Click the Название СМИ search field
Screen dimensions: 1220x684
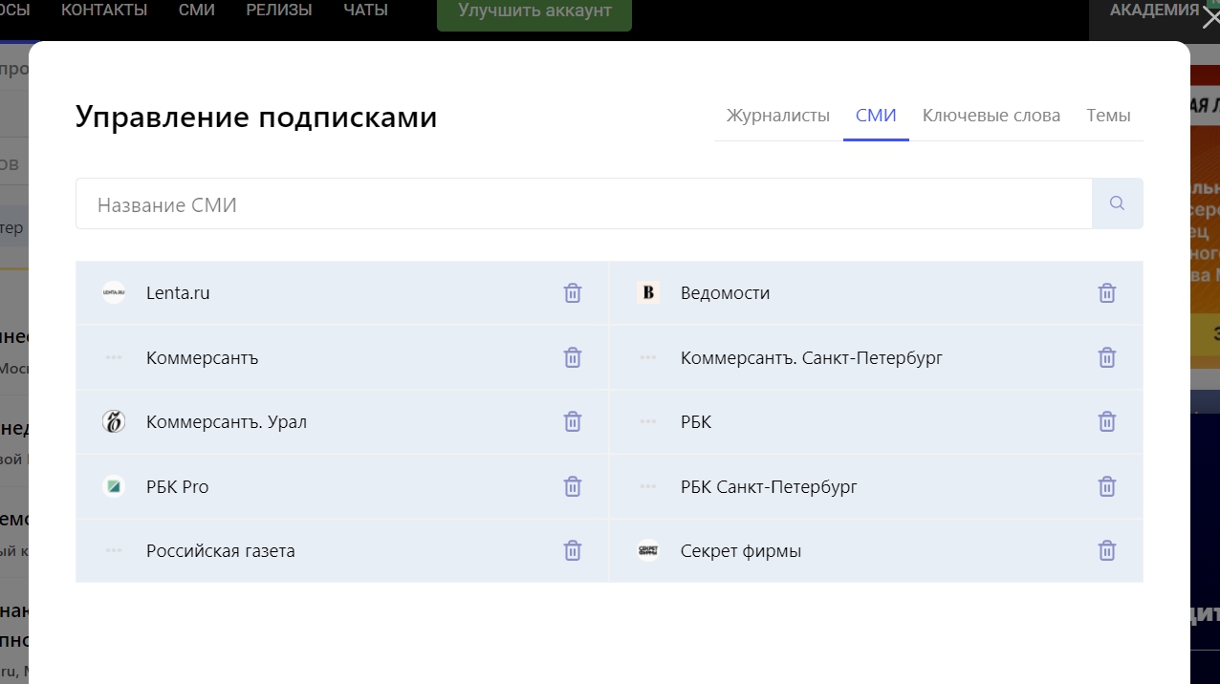[x=583, y=204]
